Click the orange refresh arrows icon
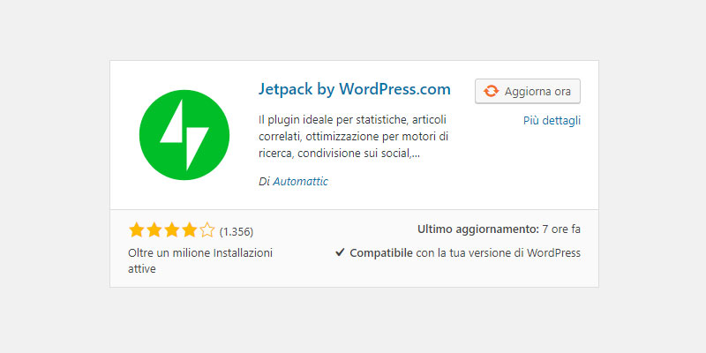Viewport: 706px width, 353px height. [x=492, y=92]
